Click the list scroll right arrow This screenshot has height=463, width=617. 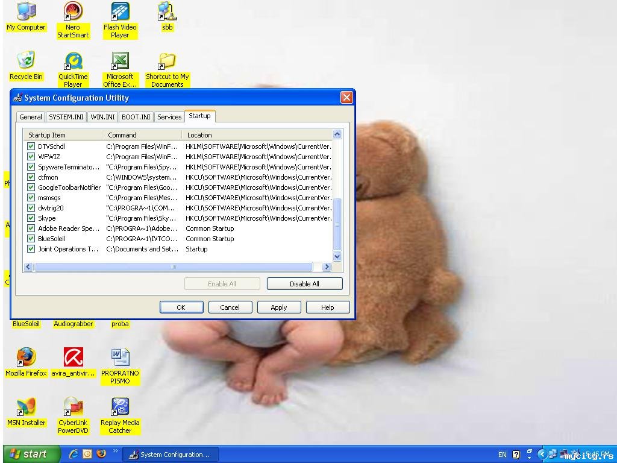tap(326, 267)
